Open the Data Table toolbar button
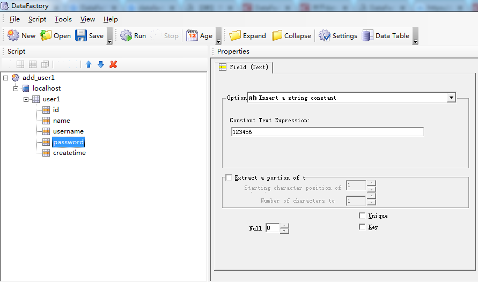This screenshot has height=282, width=478. coord(386,35)
